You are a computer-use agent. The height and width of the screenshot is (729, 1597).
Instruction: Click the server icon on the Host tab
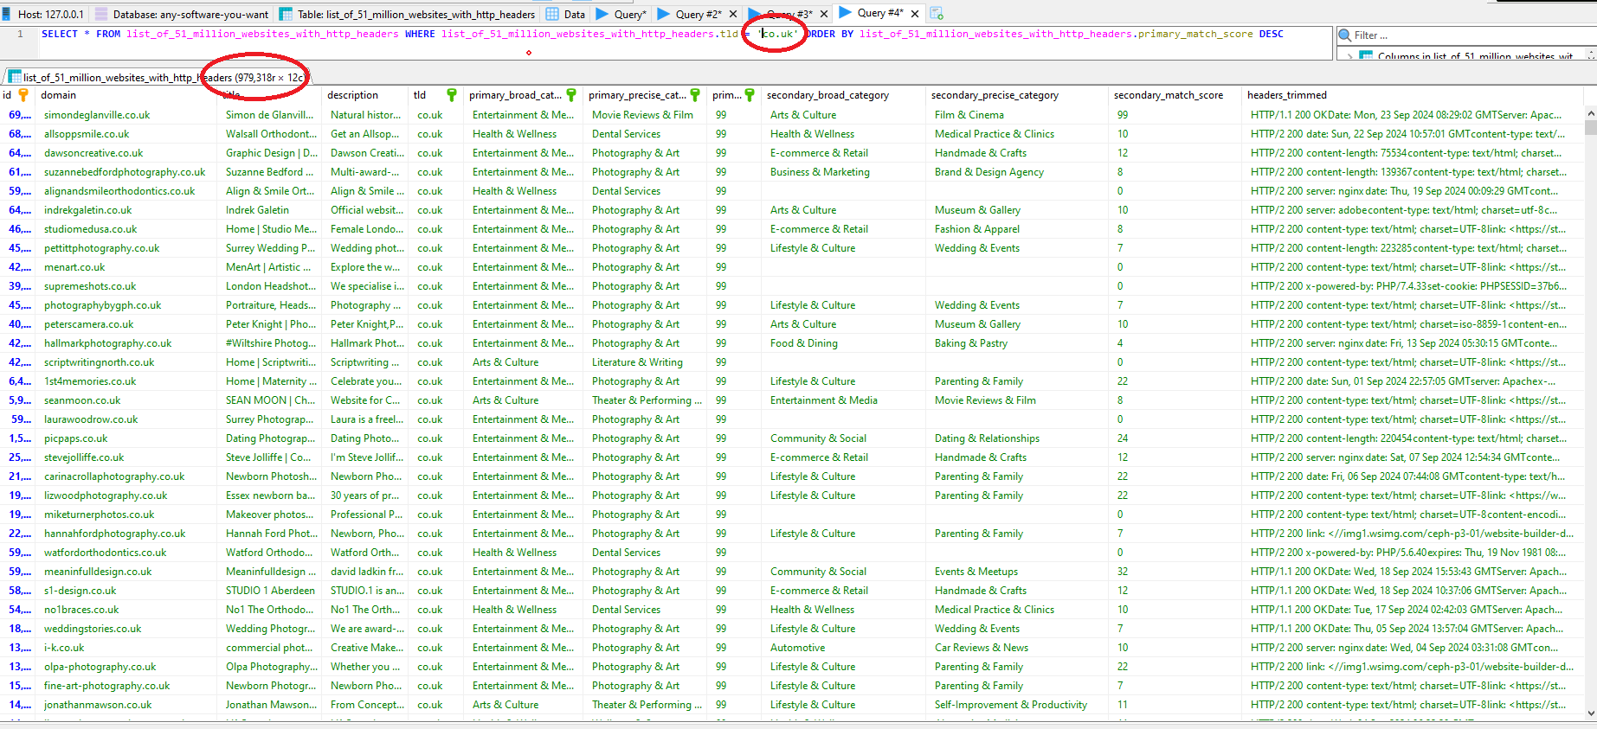click(x=7, y=14)
